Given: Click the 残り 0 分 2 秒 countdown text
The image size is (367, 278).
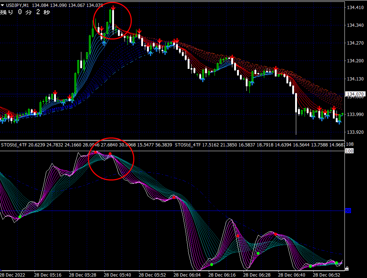Looking at the screenshot, I should [x=25, y=12].
